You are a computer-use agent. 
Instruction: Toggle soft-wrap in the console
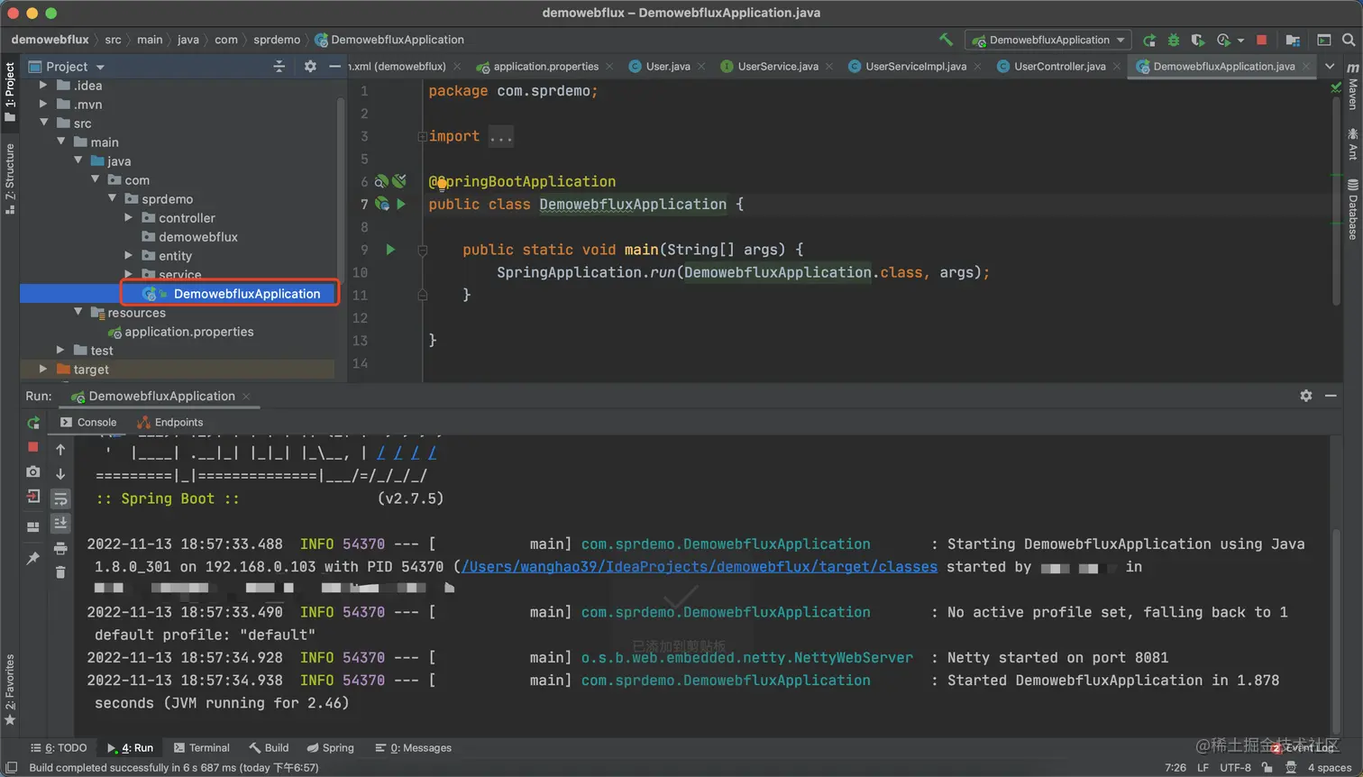point(60,498)
